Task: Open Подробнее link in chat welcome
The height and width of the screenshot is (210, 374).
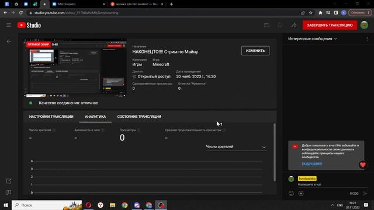Action: [x=311, y=164]
